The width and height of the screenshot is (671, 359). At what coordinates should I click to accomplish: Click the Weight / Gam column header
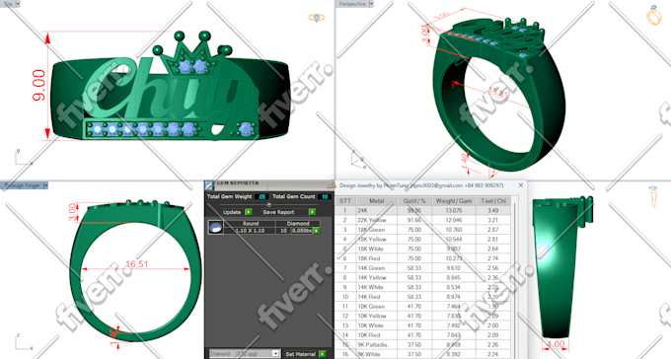click(x=454, y=200)
